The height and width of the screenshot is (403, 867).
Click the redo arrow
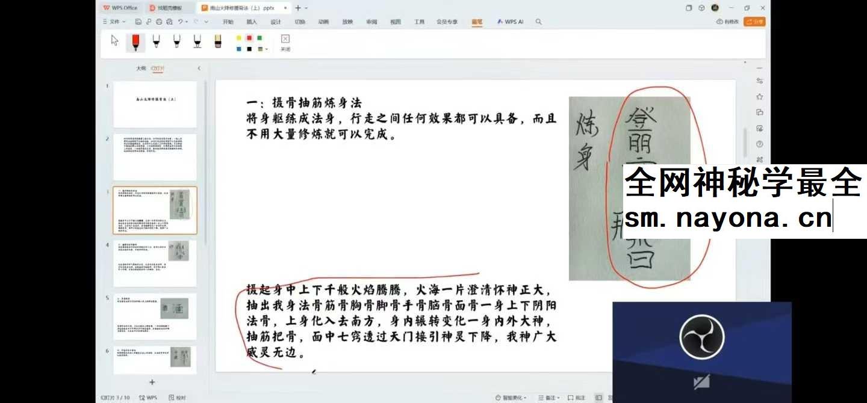click(196, 22)
